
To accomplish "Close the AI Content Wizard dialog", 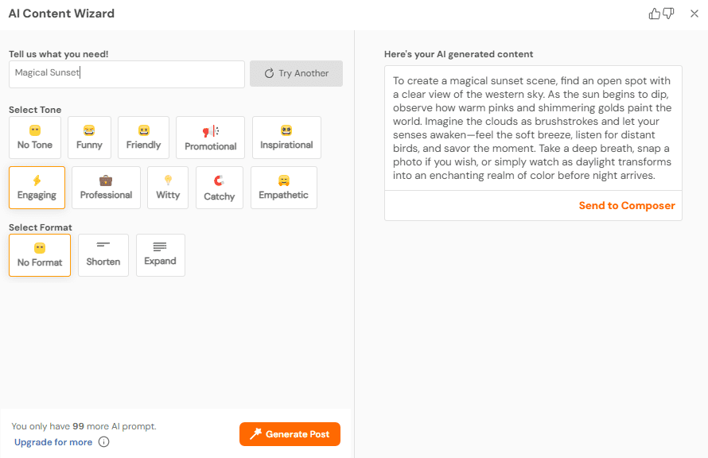I will tap(694, 14).
